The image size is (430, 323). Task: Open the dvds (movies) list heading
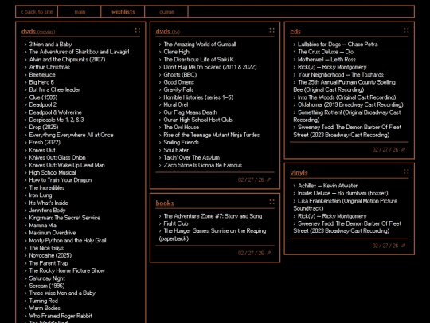(38, 32)
